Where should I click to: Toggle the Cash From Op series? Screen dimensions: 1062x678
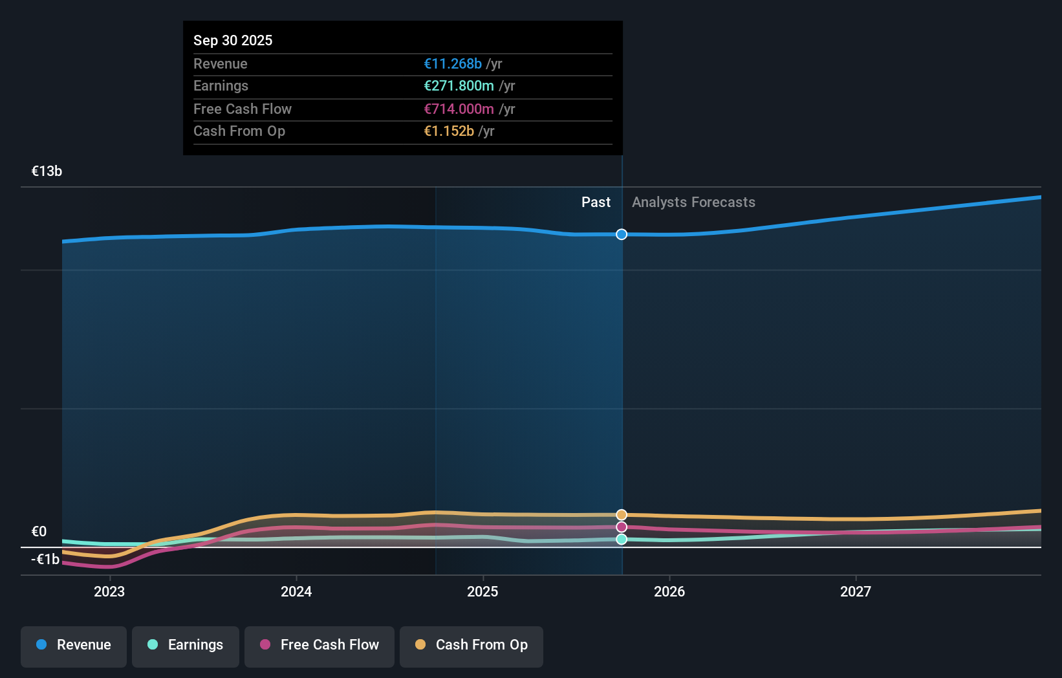coord(471,646)
